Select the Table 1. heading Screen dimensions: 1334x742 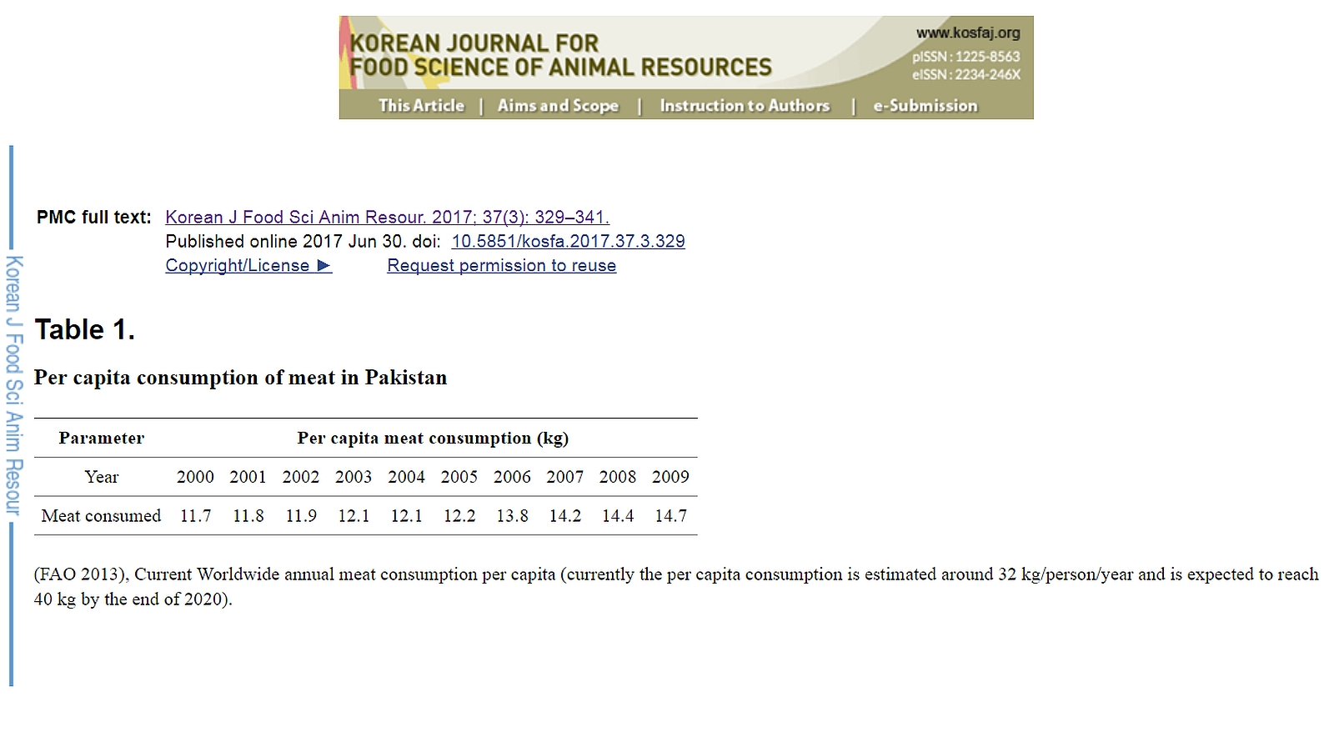pyautogui.click(x=84, y=329)
